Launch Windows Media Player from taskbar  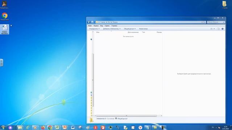(x=35, y=127)
